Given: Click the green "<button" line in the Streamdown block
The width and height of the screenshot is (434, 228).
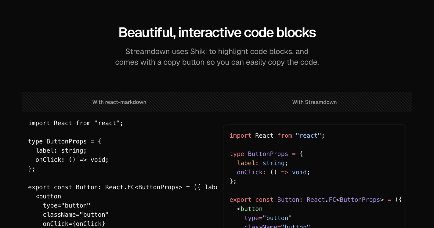Looking at the screenshot, I should click(x=250, y=209).
